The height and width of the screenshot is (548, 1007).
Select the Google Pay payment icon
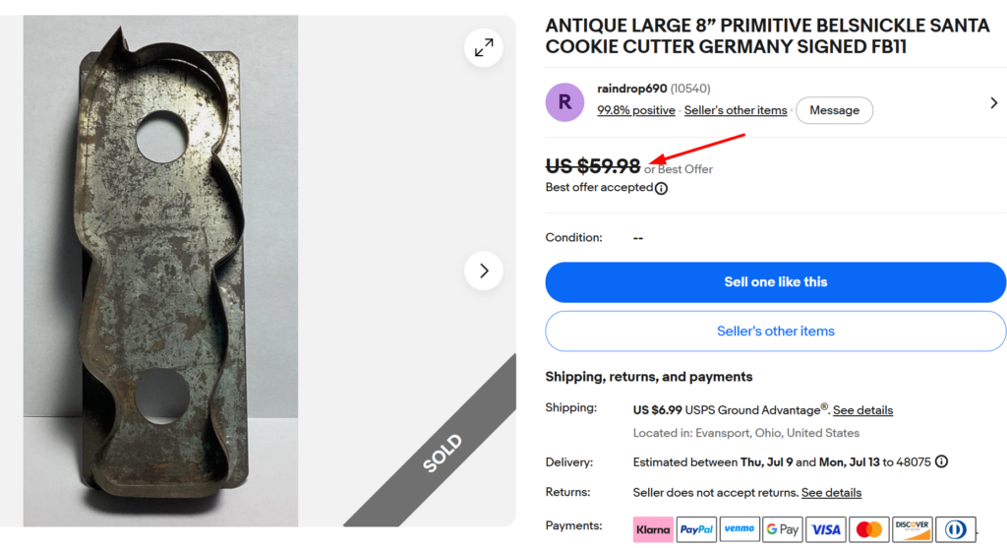pyautogui.click(x=782, y=529)
